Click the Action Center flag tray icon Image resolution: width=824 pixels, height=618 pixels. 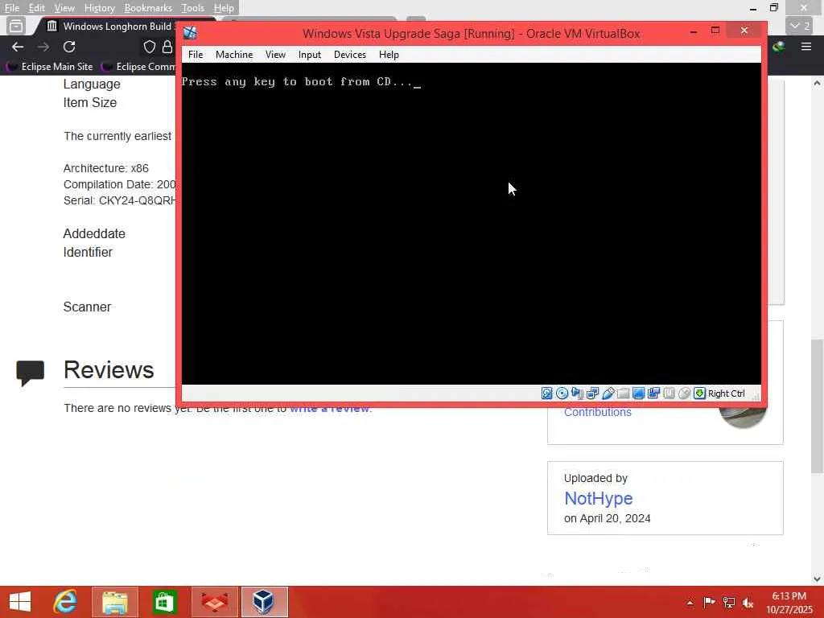coord(709,602)
